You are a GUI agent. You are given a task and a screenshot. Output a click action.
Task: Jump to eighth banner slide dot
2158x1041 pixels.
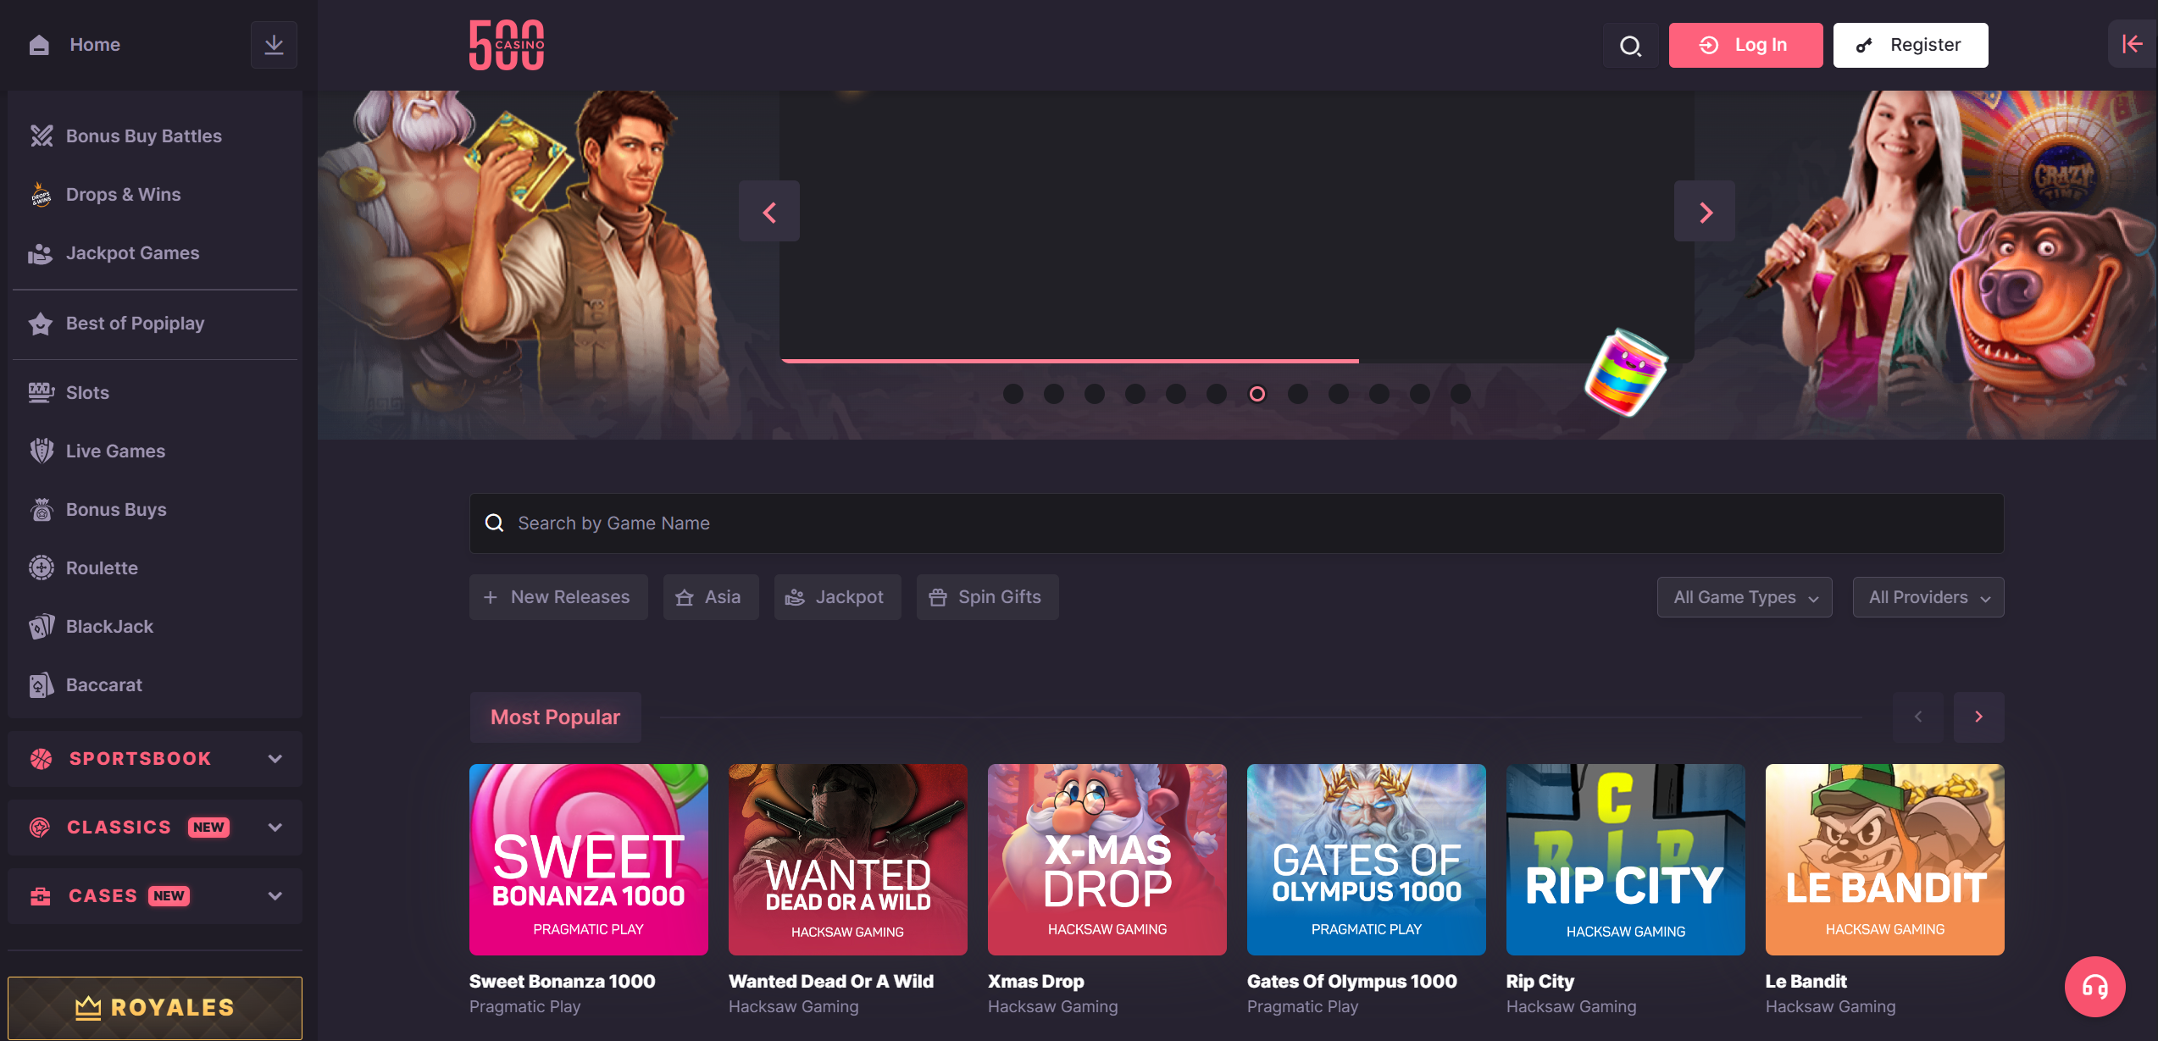point(1298,394)
